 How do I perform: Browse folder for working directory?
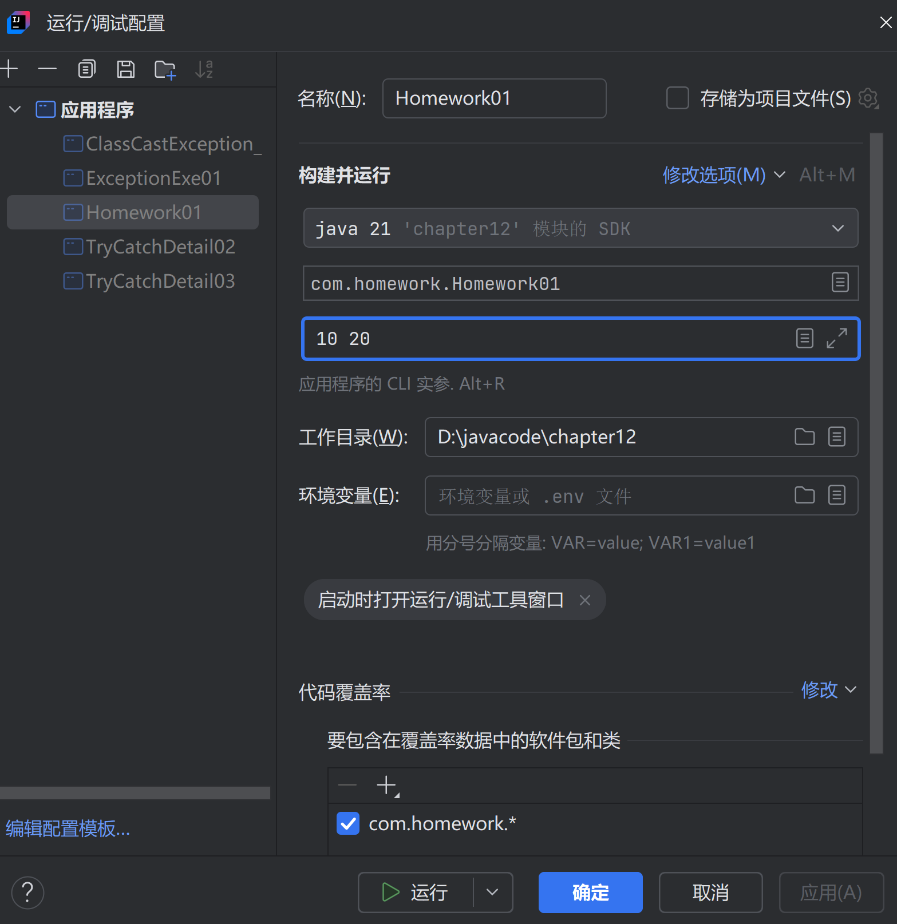[804, 437]
